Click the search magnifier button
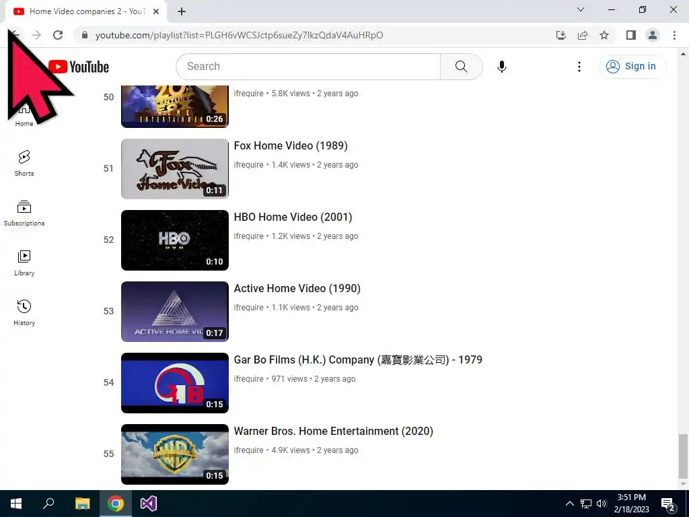This screenshot has height=517, width=689. coord(462,67)
